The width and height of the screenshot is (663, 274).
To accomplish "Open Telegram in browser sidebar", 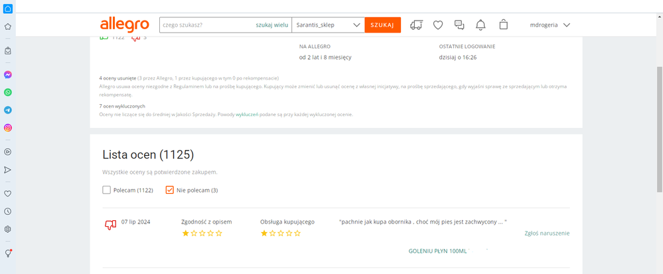I will [7, 110].
